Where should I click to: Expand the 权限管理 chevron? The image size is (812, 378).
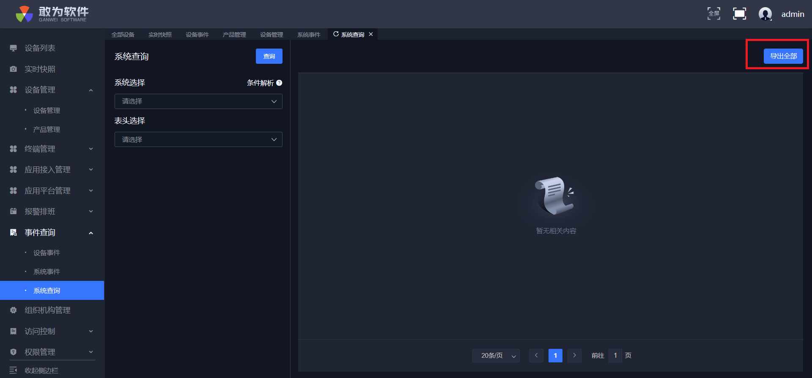91,352
